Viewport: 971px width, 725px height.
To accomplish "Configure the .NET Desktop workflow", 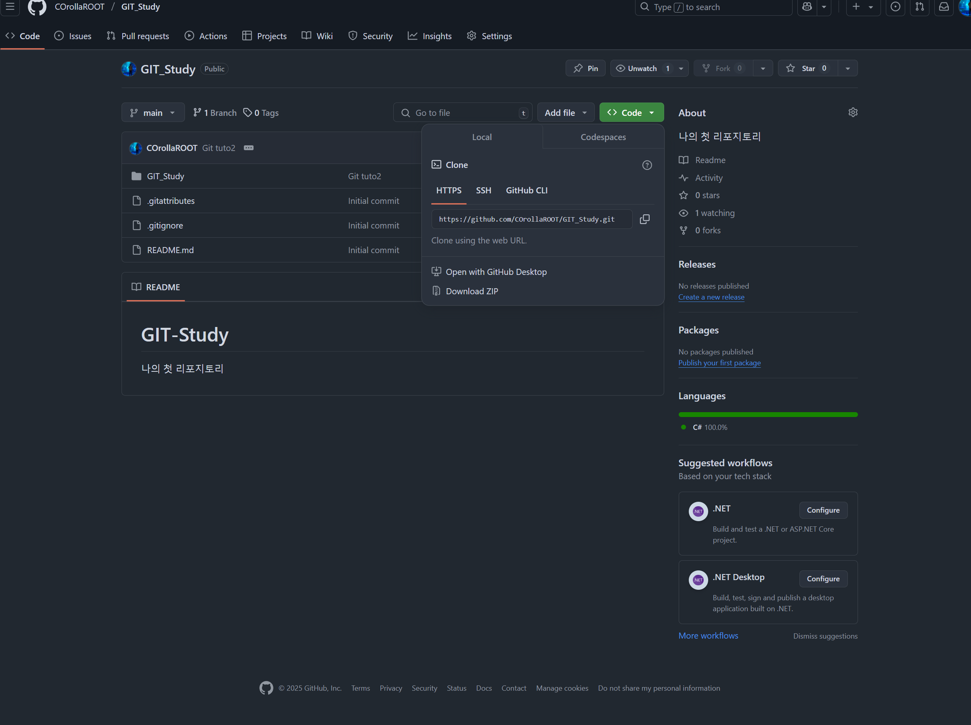I will [x=823, y=578].
